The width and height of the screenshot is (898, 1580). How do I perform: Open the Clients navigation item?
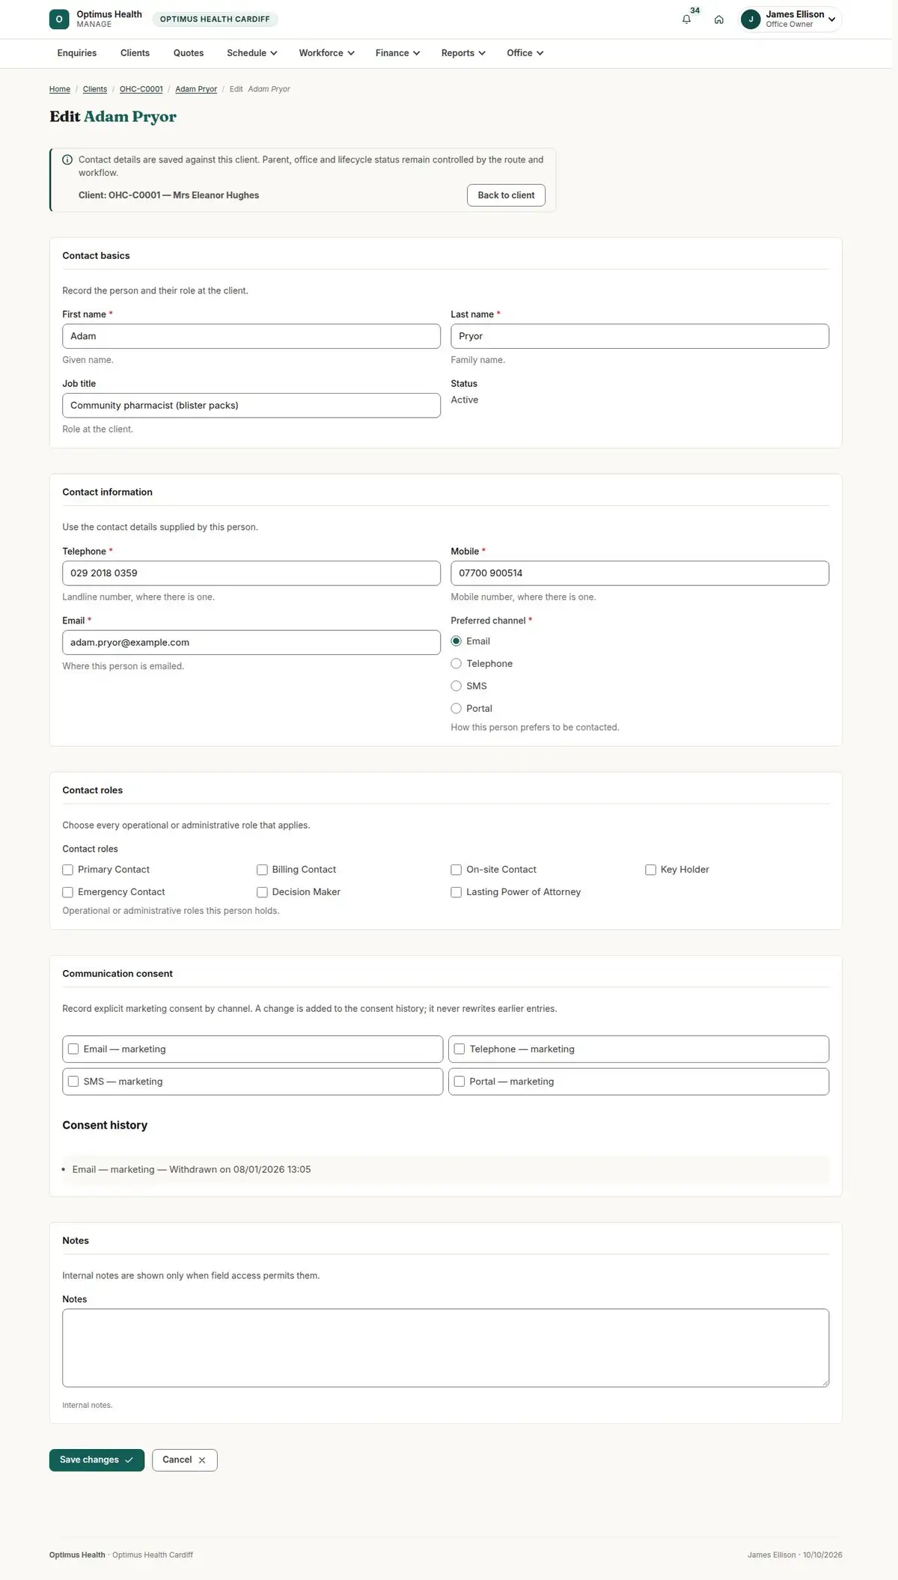tap(135, 53)
